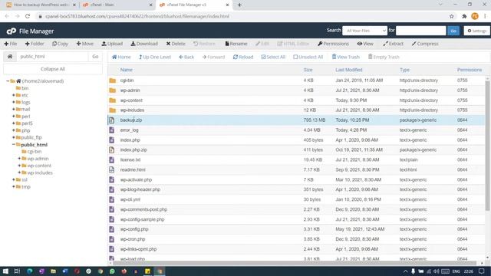Image resolution: width=491 pixels, height=276 pixels.
Task: Click the Extract toolbar button
Action: pyautogui.click(x=394, y=44)
